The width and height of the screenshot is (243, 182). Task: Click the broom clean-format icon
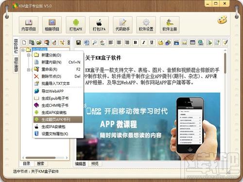(x=225, y=43)
